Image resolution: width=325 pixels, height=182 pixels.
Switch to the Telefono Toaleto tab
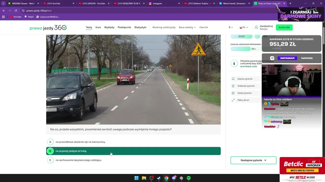[x=199, y=4]
